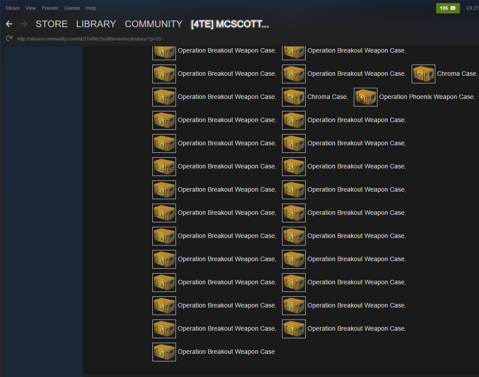Click the forward navigation arrow
The width and height of the screenshot is (479, 377).
tap(24, 24)
